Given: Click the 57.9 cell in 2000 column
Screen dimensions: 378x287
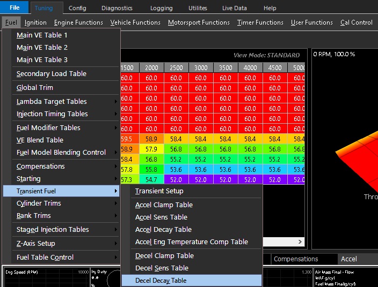Looking at the screenshot, I should (x=151, y=149).
